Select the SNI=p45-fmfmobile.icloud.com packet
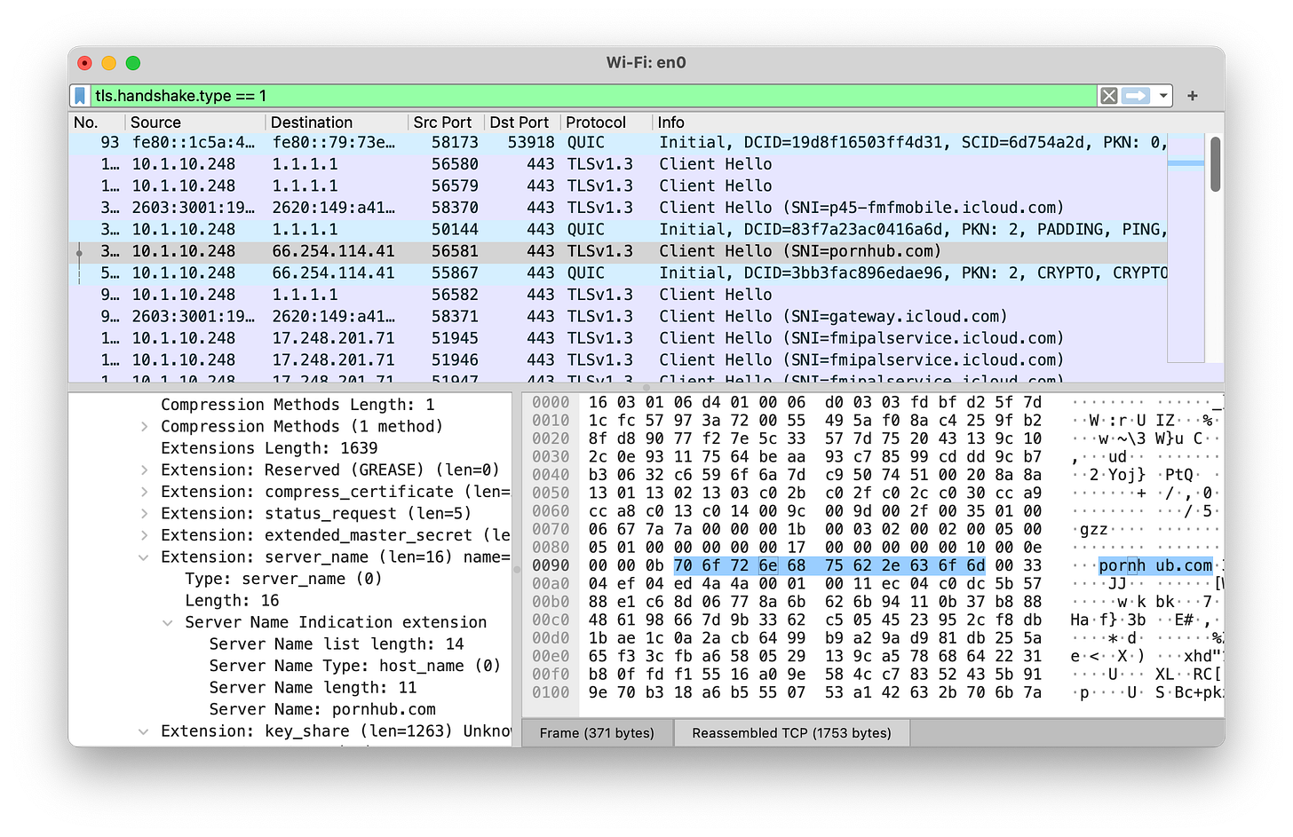 pos(618,208)
